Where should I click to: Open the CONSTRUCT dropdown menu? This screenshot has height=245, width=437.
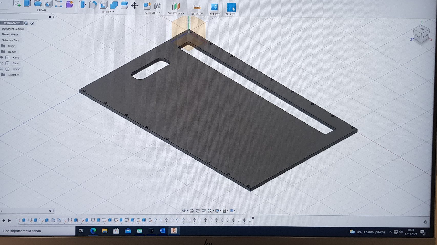coord(175,14)
